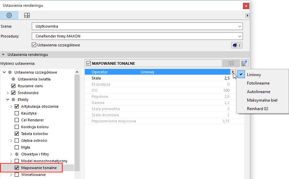Screen dimensions: 289x179
Task: Select the Efekty tree item label
Action: (x=23, y=100)
